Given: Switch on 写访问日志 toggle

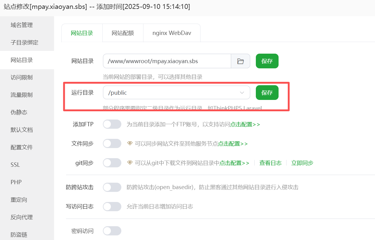Looking at the screenshot, I should 112,206.
